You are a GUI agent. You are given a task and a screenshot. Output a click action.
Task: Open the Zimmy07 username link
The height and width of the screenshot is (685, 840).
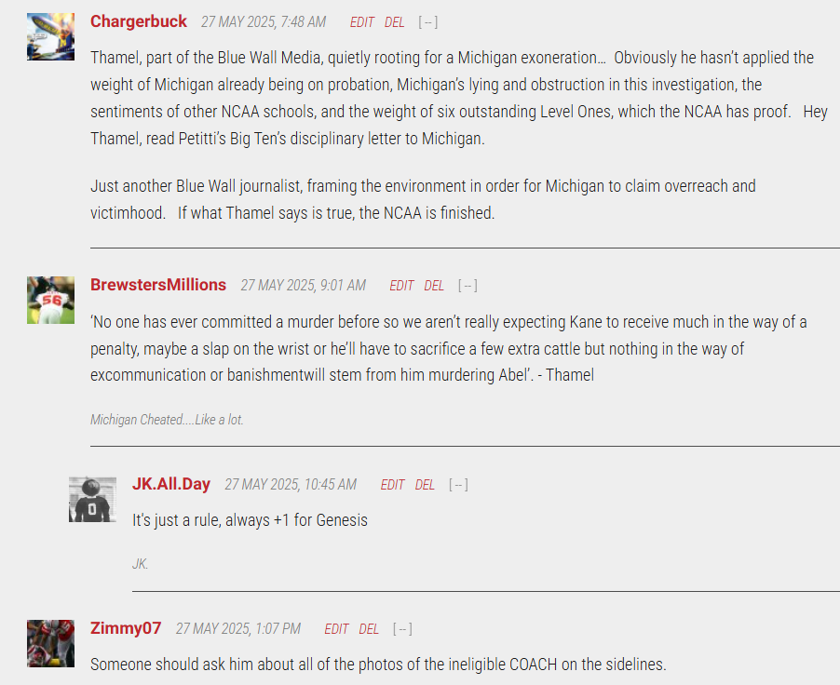[126, 627]
